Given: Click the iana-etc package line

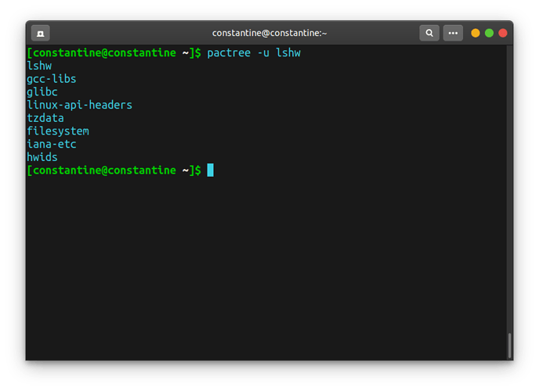Looking at the screenshot, I should click(51, 144).
